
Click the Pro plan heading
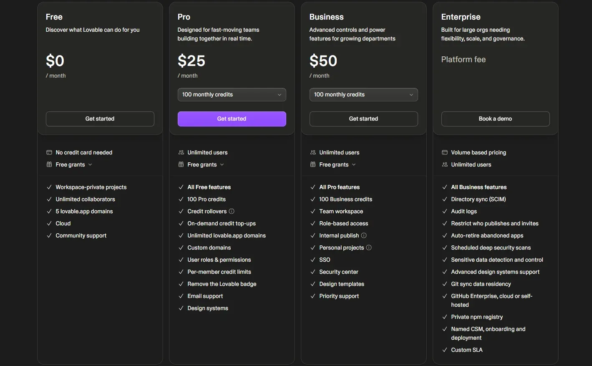[184, 17]
